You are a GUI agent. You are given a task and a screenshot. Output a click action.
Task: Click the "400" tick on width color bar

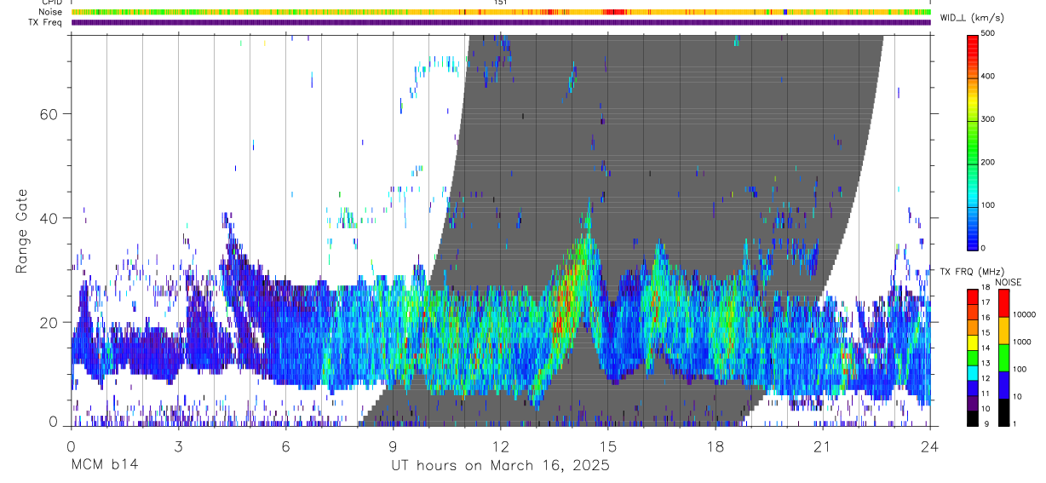click(x=990, y=76)
